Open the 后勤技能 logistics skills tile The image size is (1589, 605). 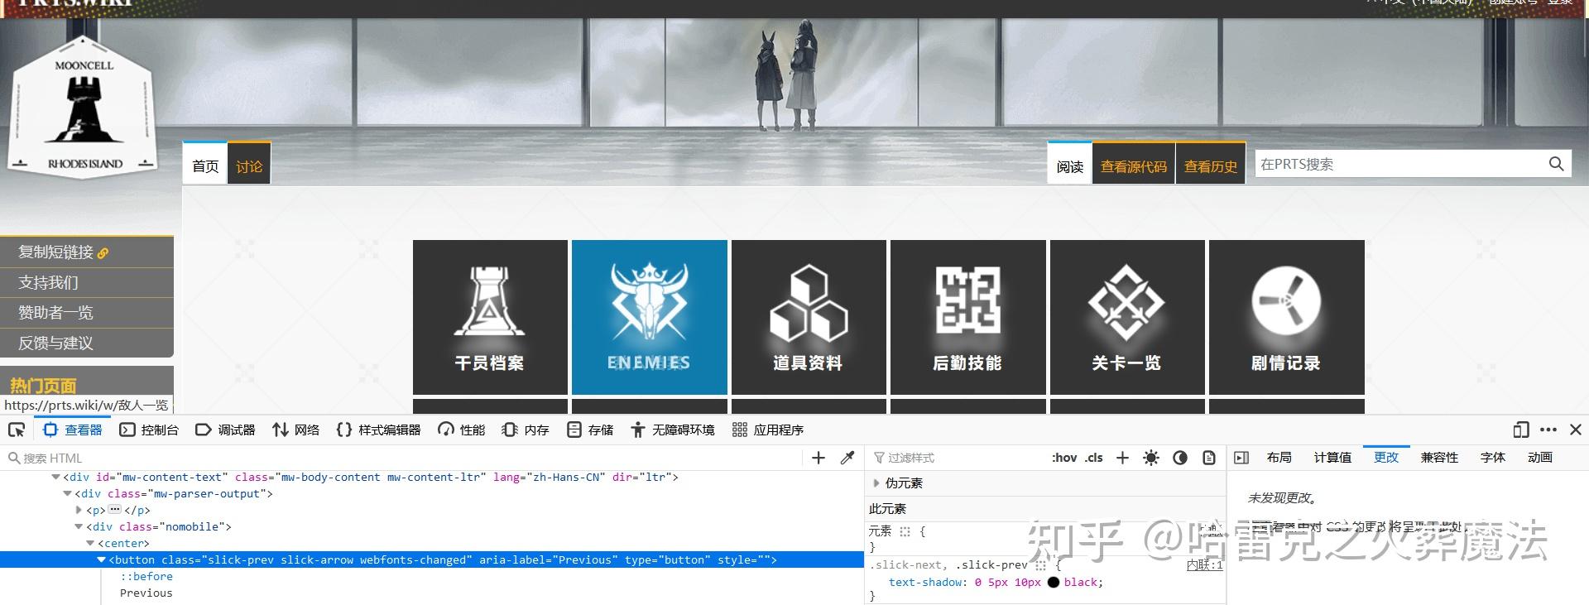968,317
